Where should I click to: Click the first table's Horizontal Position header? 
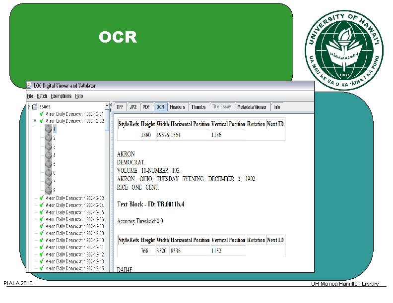(190, 124)
